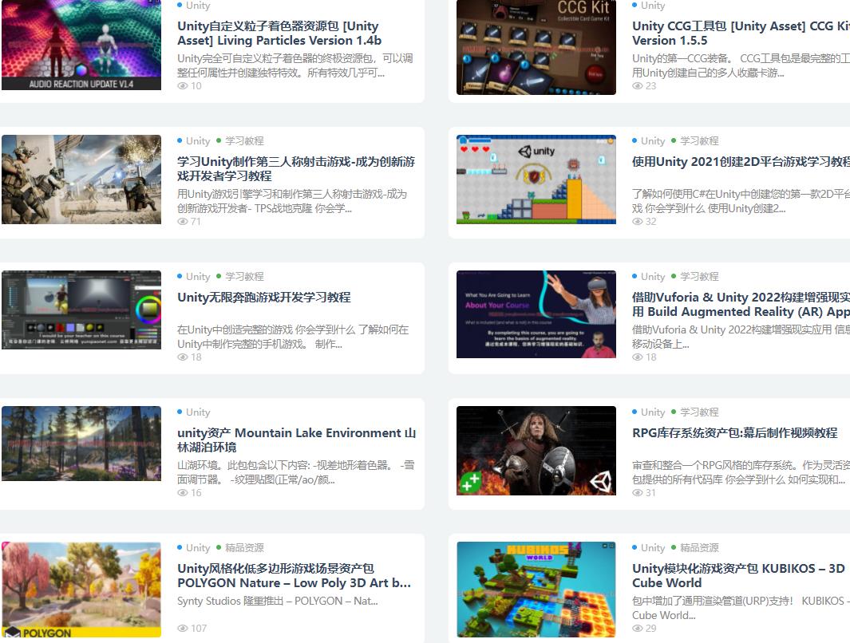Screen dimensions: 850x643
Task: Open the warrior woman with shield thumbnail
Action: [x=536, y=451]
